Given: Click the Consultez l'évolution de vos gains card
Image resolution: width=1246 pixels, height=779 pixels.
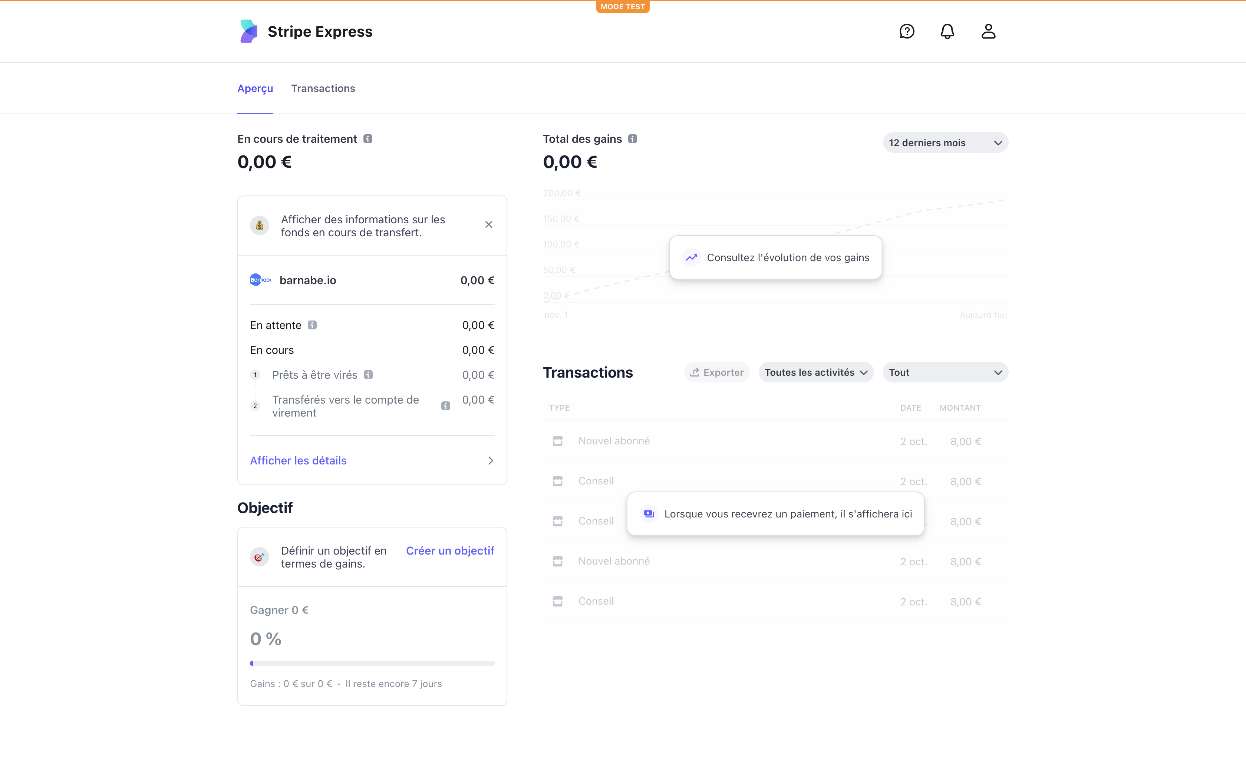Looking at the screenshot, I should [x=775, y=257].
